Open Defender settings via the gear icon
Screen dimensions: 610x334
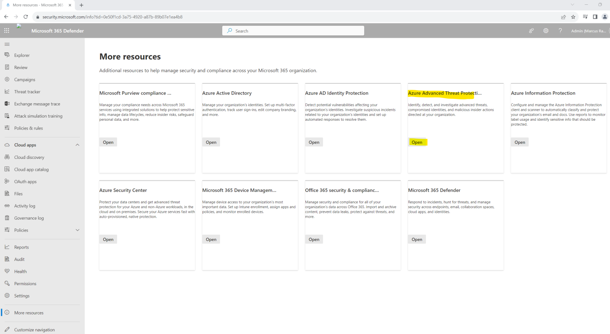[x=546, y=30]
